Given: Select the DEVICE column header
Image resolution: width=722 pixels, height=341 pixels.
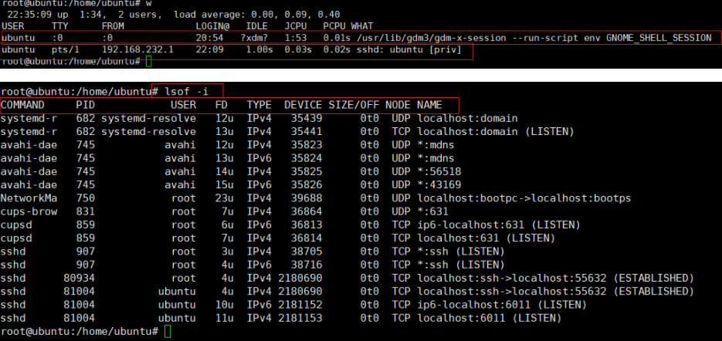Looking at the screenshot, I should click(x=303, y=105).
